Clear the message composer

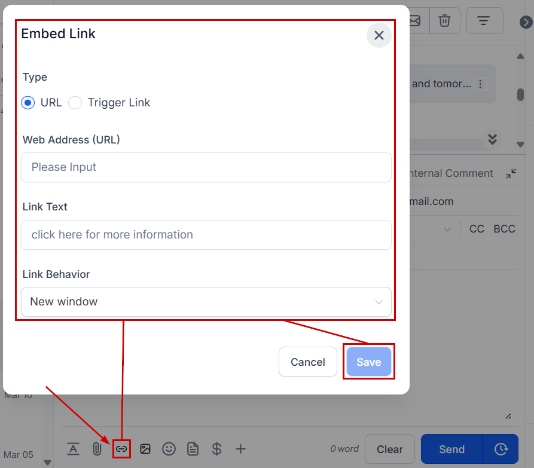click(x=390, y=449)
